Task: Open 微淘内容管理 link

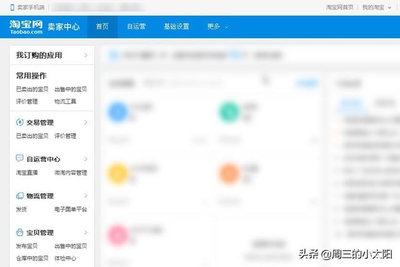Action: (71, 173)
